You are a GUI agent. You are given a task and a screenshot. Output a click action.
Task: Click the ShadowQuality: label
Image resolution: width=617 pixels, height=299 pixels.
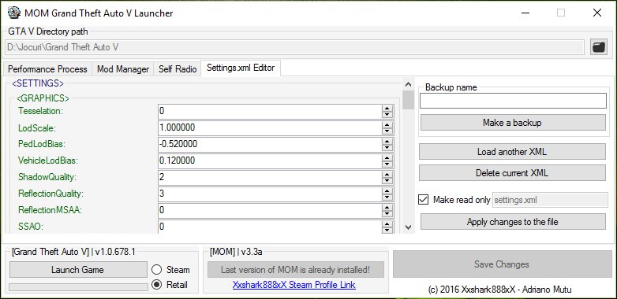(47, 177)
